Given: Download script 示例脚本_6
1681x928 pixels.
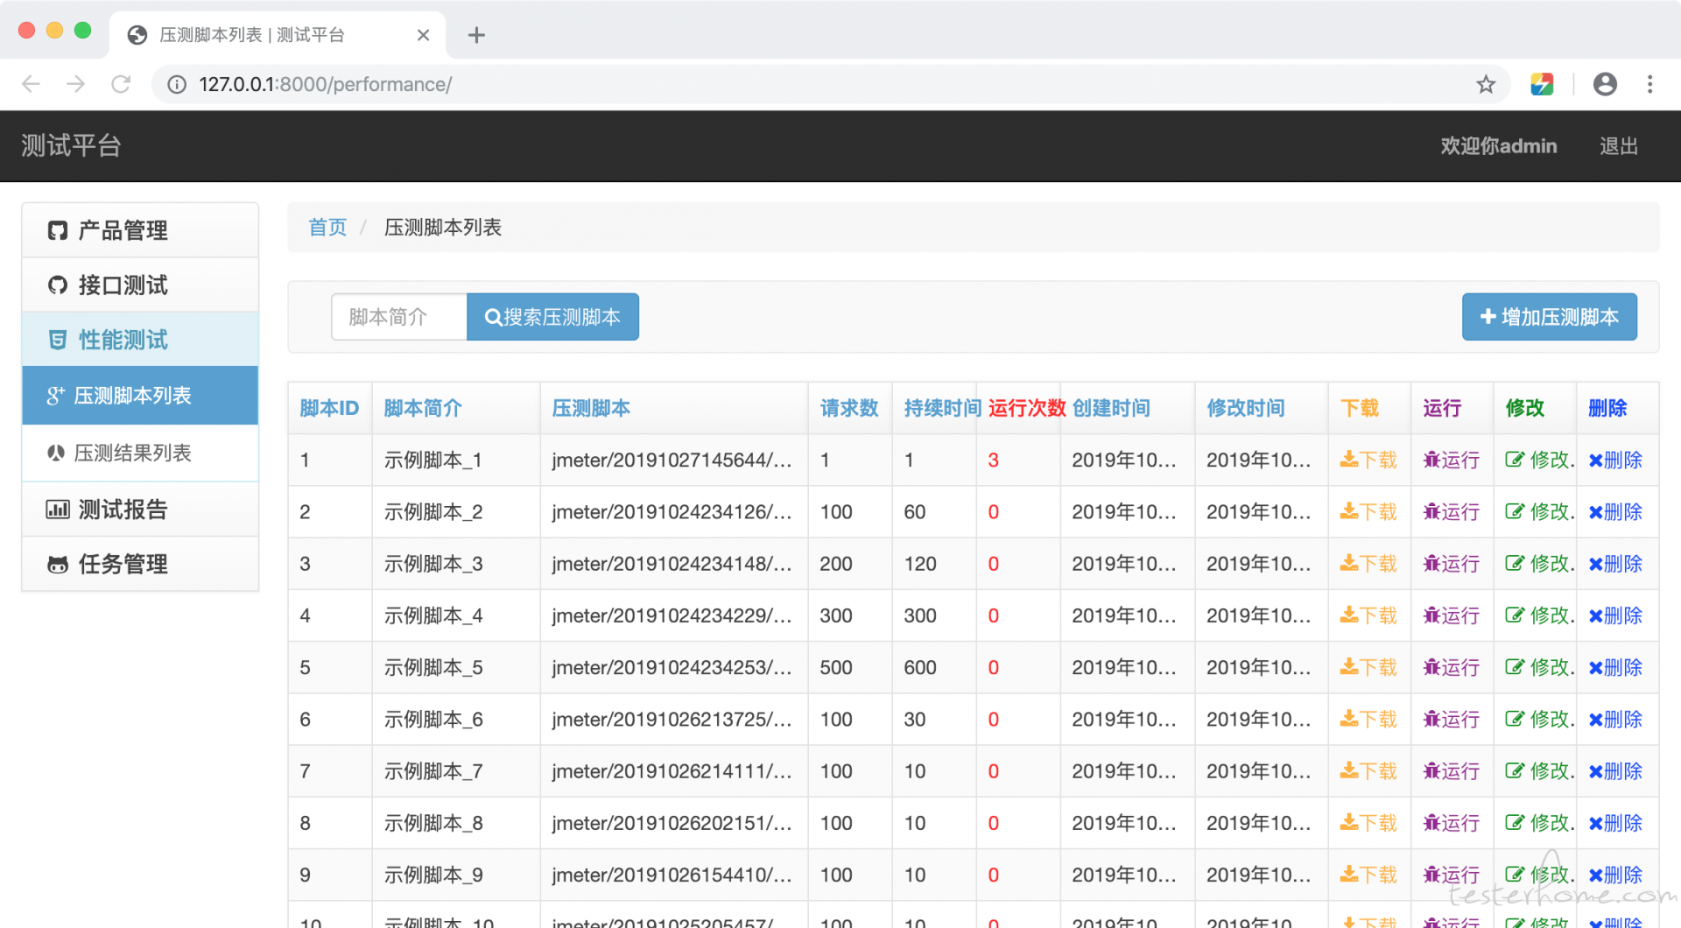Looking at the screenshot, I should tap(1368, 720).
